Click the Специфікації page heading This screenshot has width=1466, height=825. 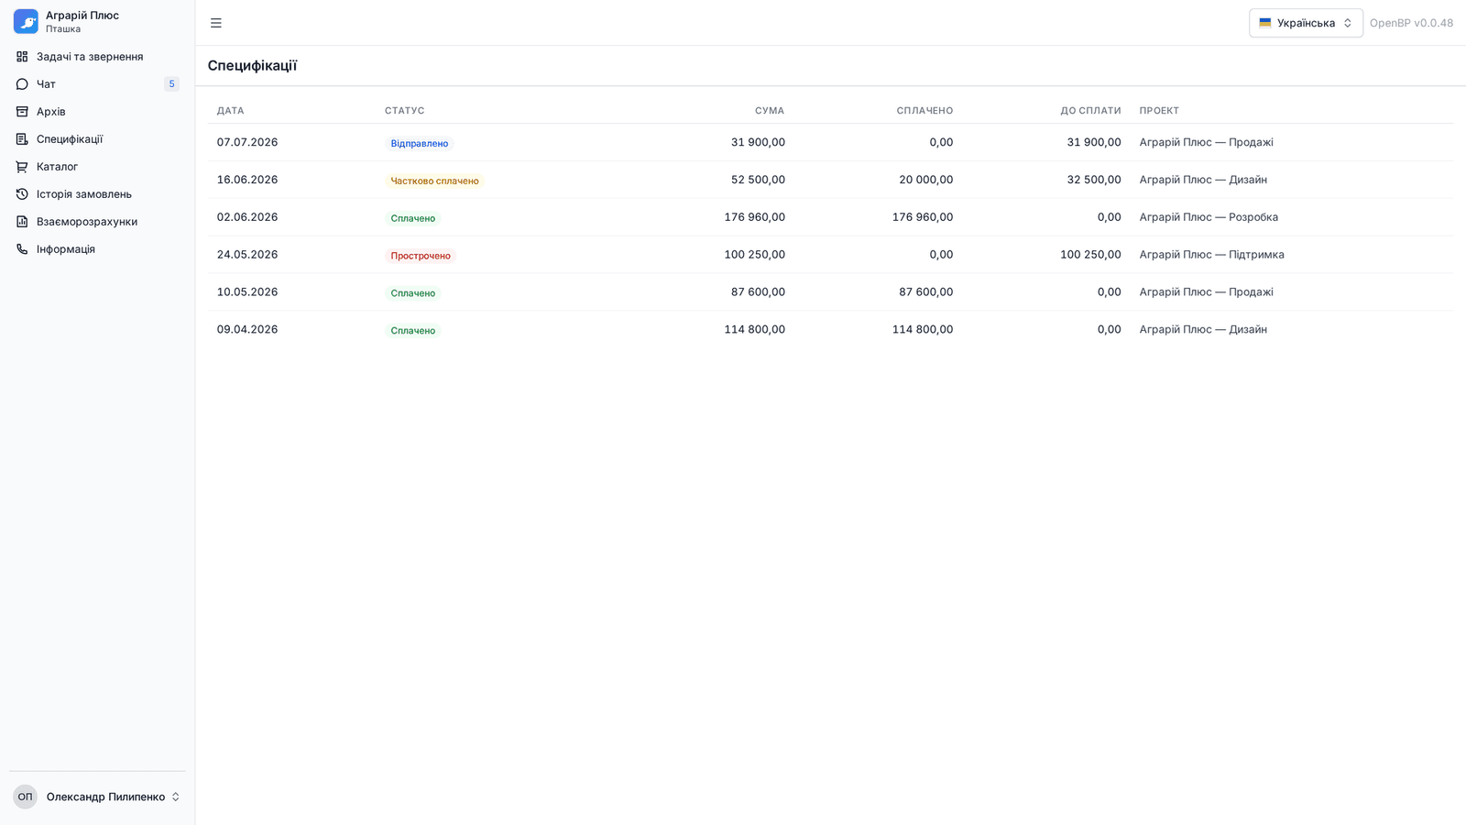252,66
